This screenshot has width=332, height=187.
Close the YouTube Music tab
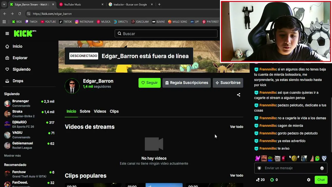[102, 4]
